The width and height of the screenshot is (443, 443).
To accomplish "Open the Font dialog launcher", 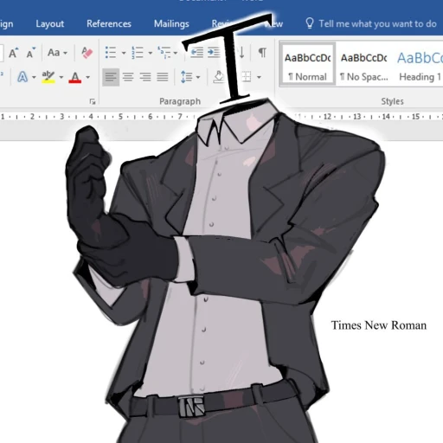I will click(93, 101).
